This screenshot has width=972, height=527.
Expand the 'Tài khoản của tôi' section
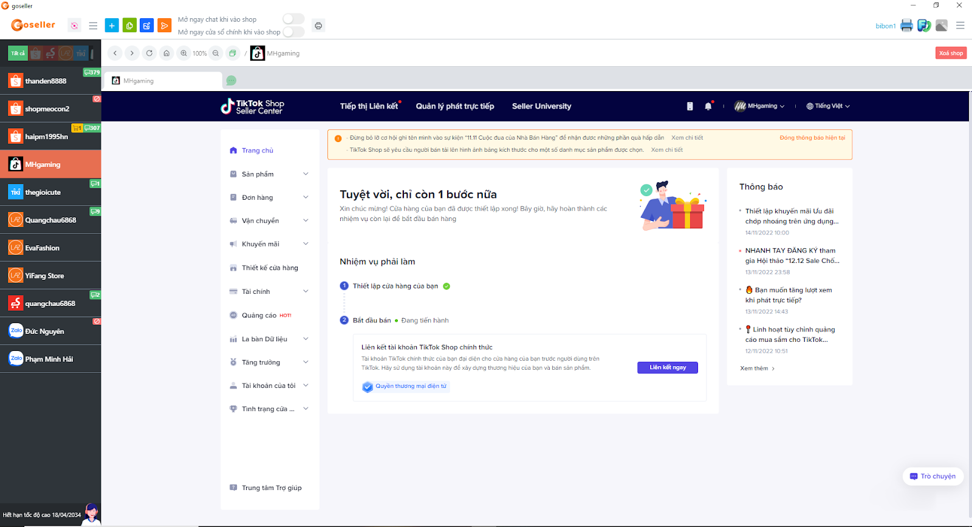click(x=270, y=386)
